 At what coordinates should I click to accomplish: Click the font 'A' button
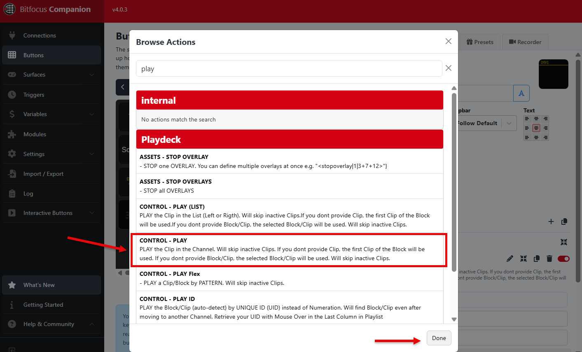[x=521, y=93]
